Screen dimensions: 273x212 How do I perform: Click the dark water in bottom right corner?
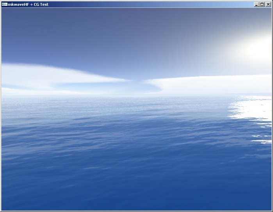click(x=250, y=195)
